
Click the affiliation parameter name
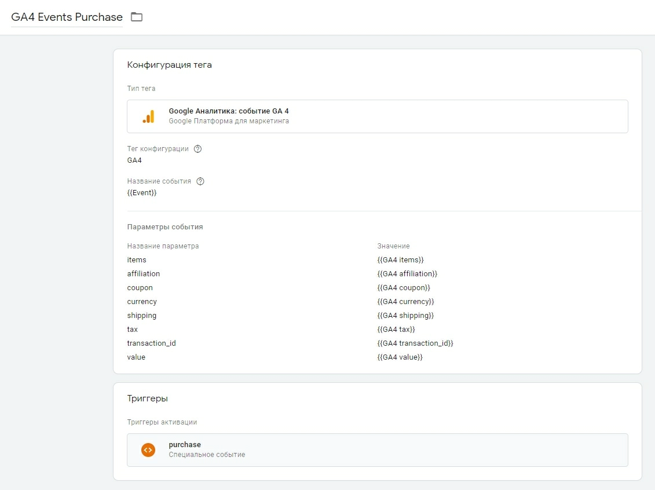[143, 273]
